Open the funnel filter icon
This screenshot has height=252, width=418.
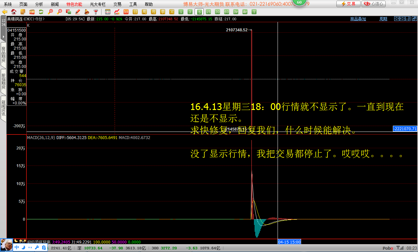click(x=96, y=12)
